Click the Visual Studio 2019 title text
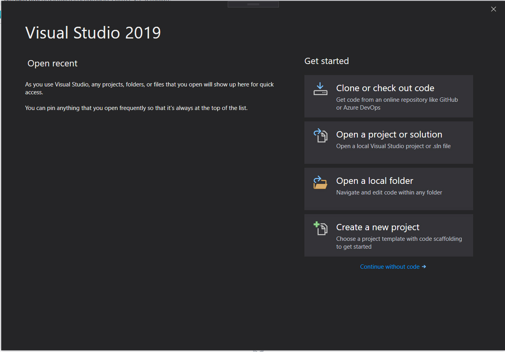505x352 pixels. [x=93, y=33]
